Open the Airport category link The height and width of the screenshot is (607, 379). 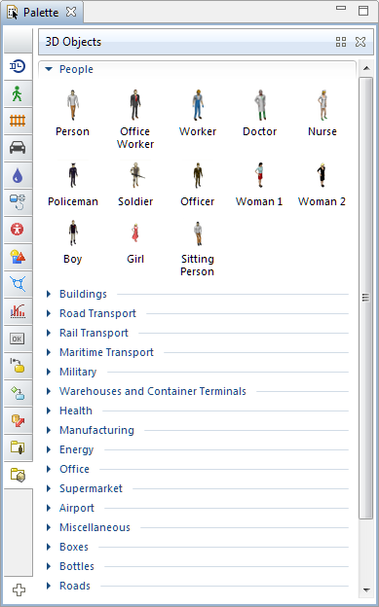point(77,508)
